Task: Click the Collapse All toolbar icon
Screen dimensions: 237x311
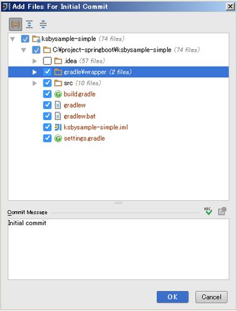Action: tap(43, 24)
